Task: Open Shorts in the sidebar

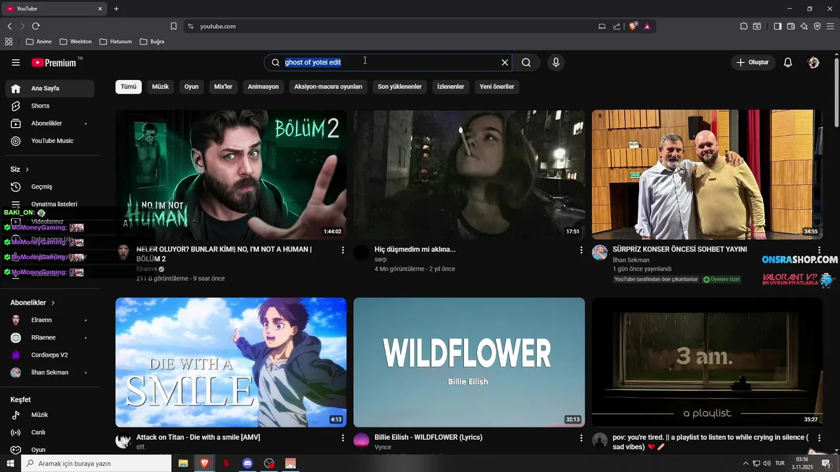Action: (x=50, y=106)
